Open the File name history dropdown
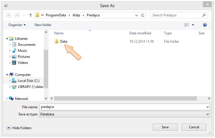Viewport: 215px width, 138px height. point(208,107)
